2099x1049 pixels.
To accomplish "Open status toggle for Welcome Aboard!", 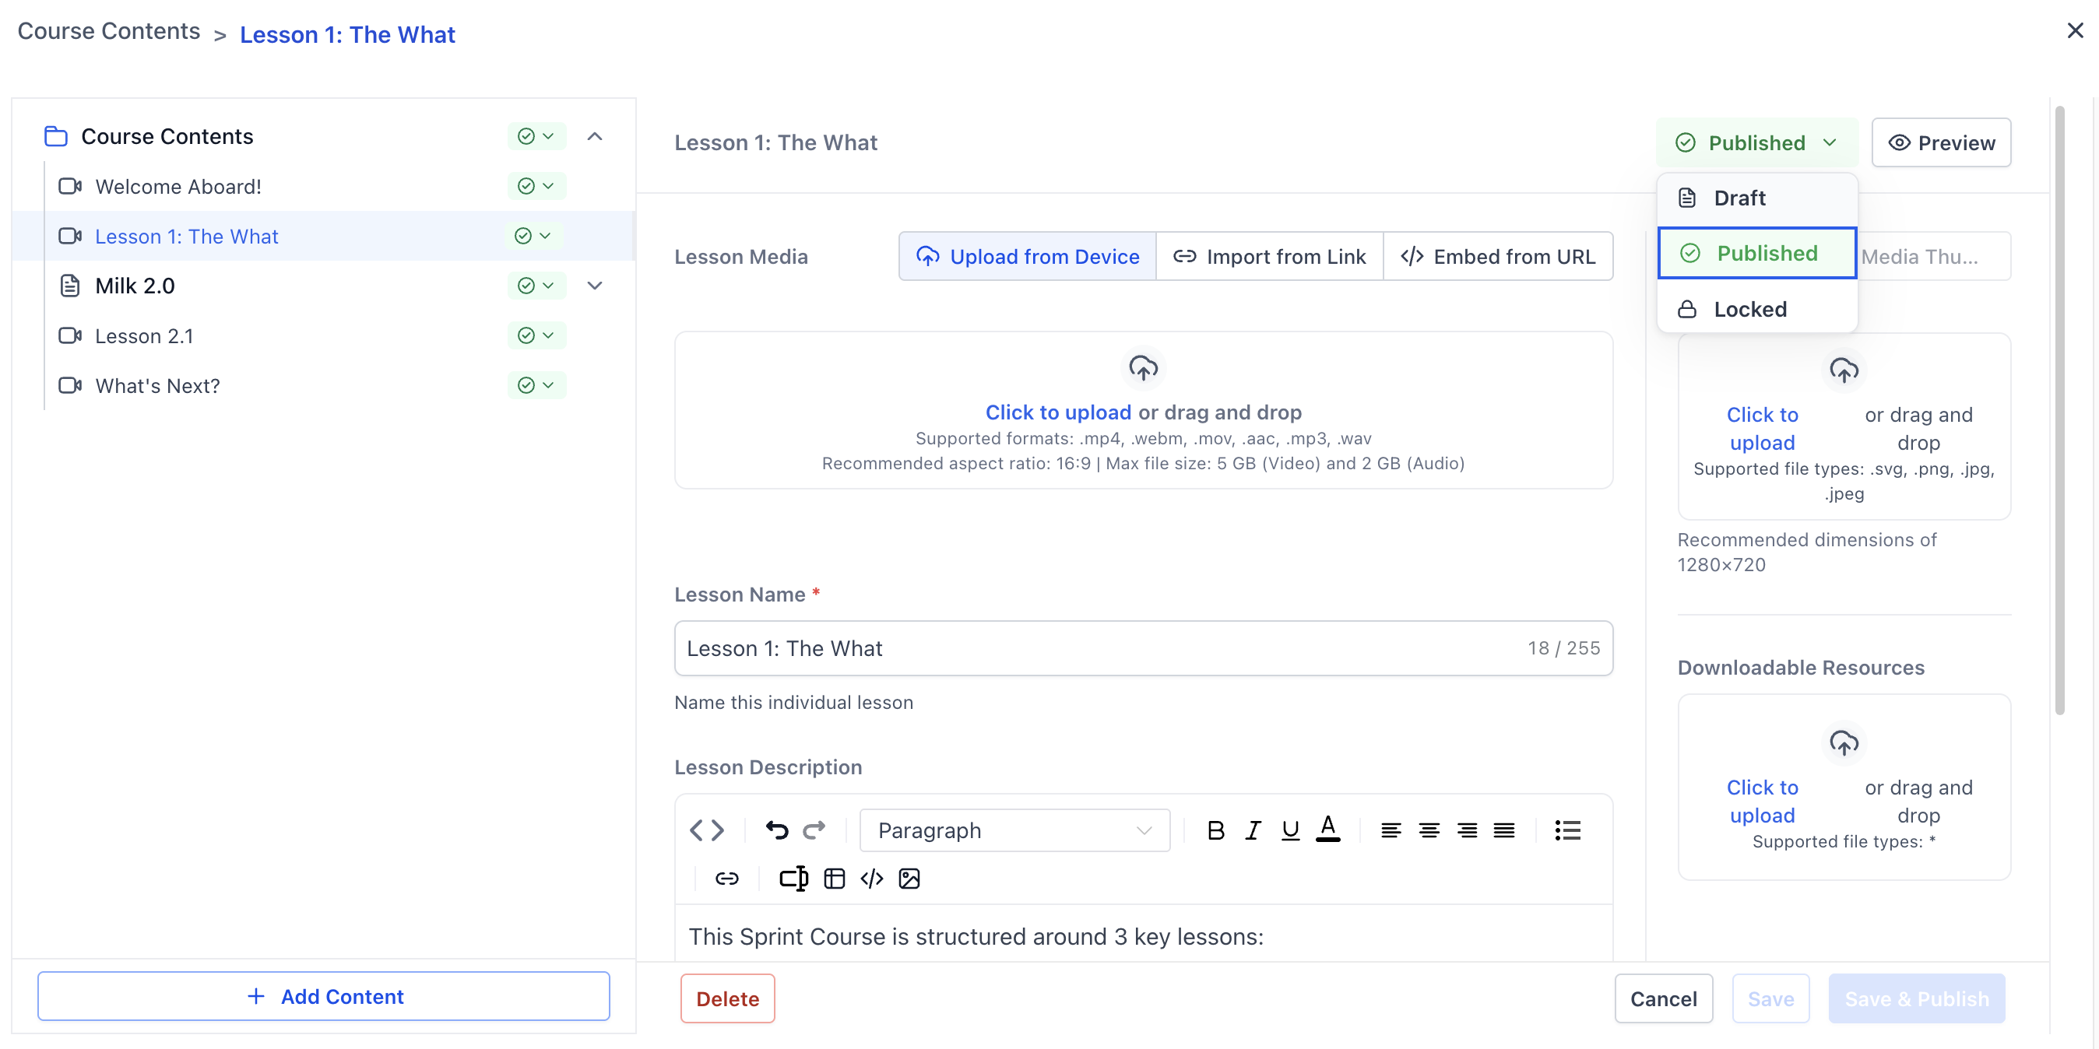I will coord(536,187).
